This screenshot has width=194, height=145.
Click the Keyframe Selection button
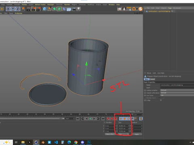pyautogui.click(x=116, y=119)
